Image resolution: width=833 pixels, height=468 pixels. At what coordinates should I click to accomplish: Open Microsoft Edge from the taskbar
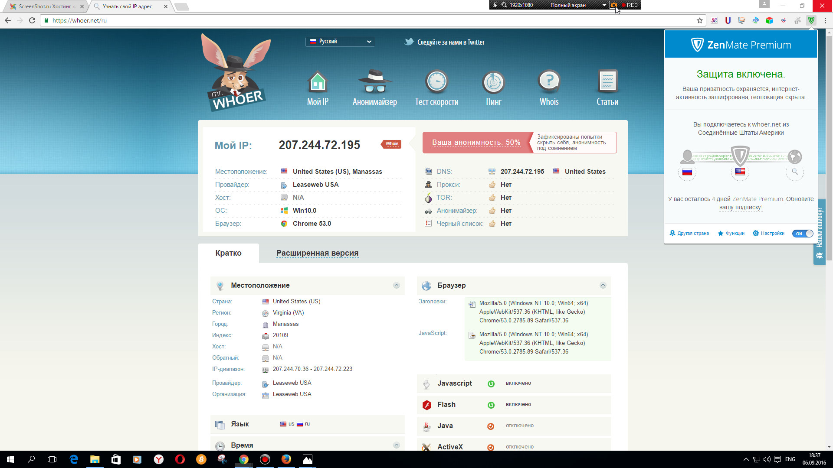pos(74,459)
